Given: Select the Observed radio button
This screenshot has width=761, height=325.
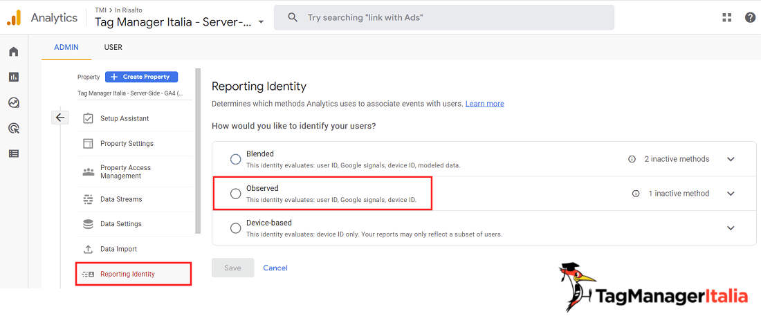Looking at the screenshot, I should (x=235, y=194).
